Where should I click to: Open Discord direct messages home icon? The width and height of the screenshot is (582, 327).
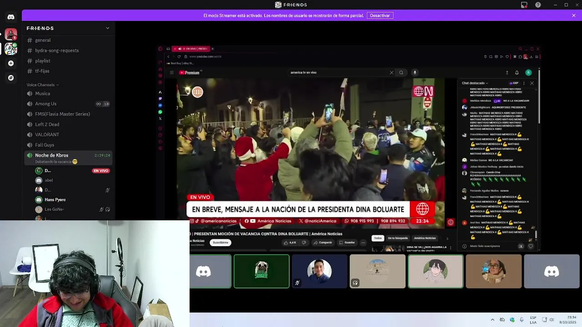pyautogui.click(x=11, y=17)
